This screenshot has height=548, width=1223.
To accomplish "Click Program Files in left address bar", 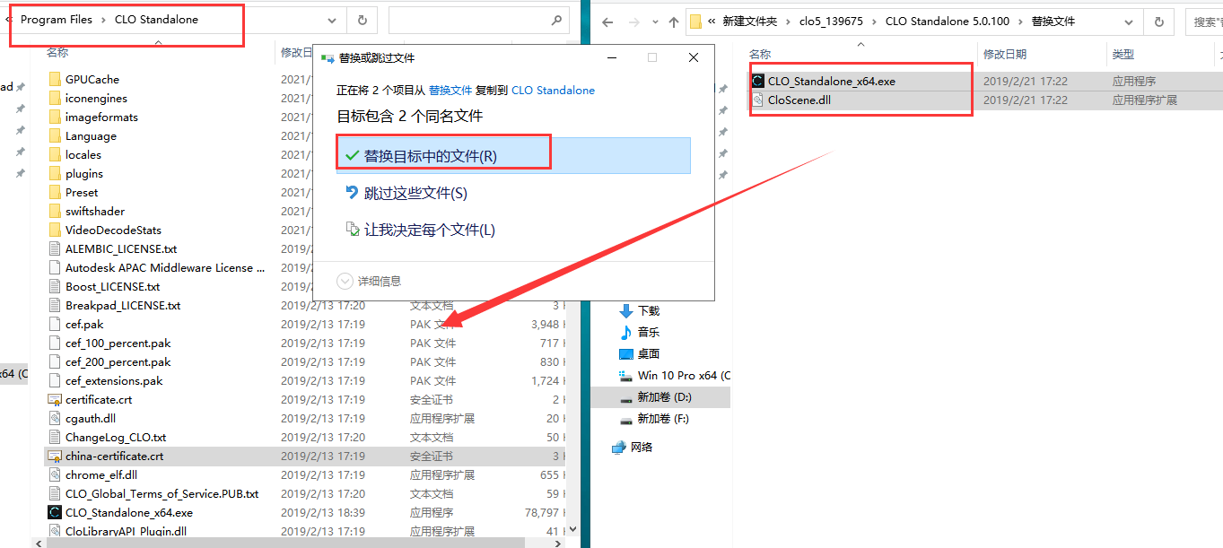I will point(57,20).
